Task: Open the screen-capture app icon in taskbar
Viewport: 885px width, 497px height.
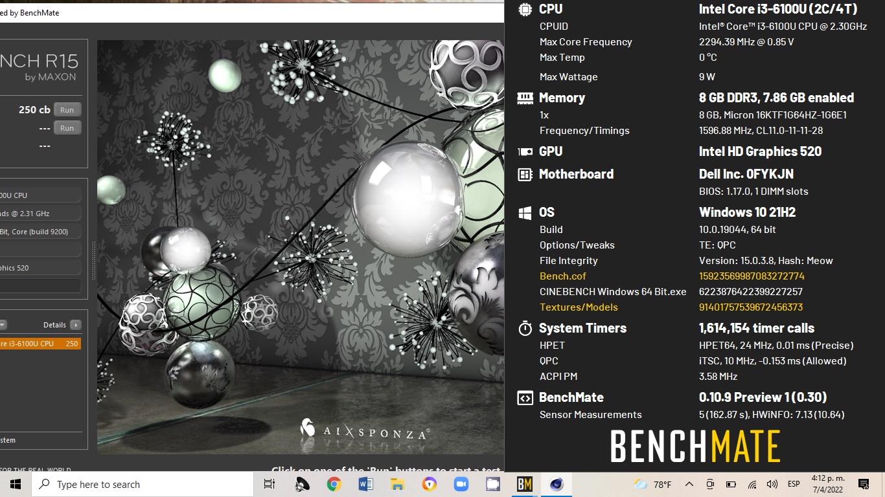Action: (493, 484)
